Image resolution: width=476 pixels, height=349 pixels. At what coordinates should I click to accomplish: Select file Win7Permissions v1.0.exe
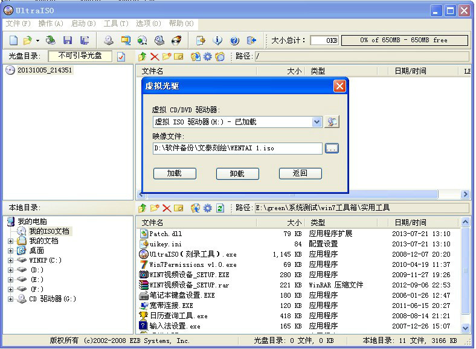[x=193, y=265]
